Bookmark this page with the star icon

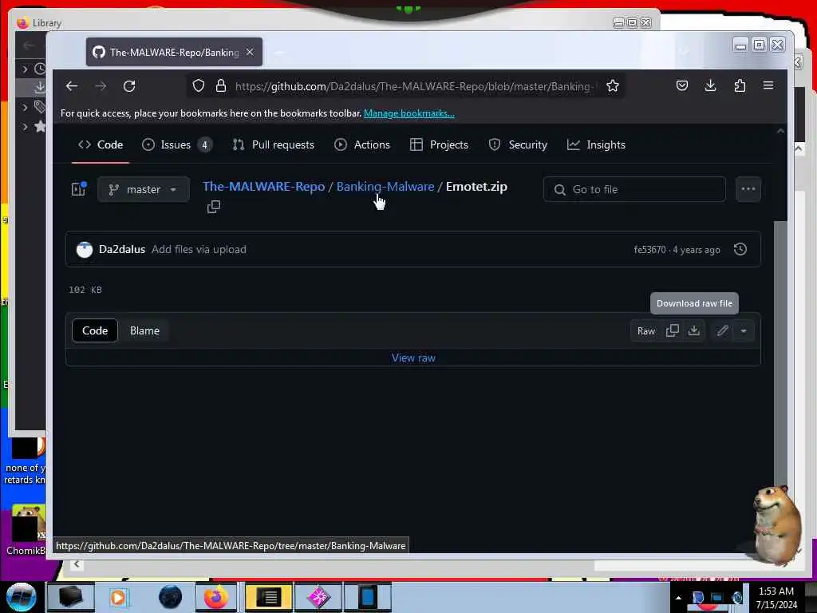point(613,86)
